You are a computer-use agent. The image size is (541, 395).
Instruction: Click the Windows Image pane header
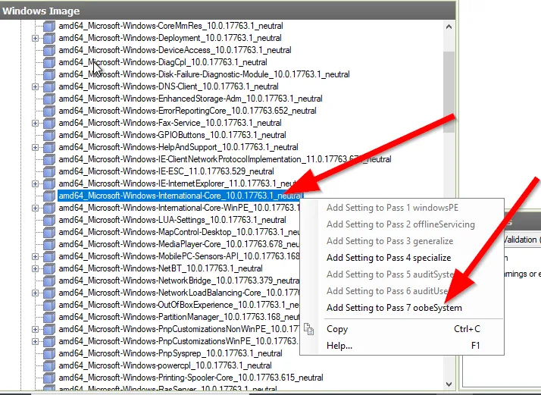click(x=228, y=11)
